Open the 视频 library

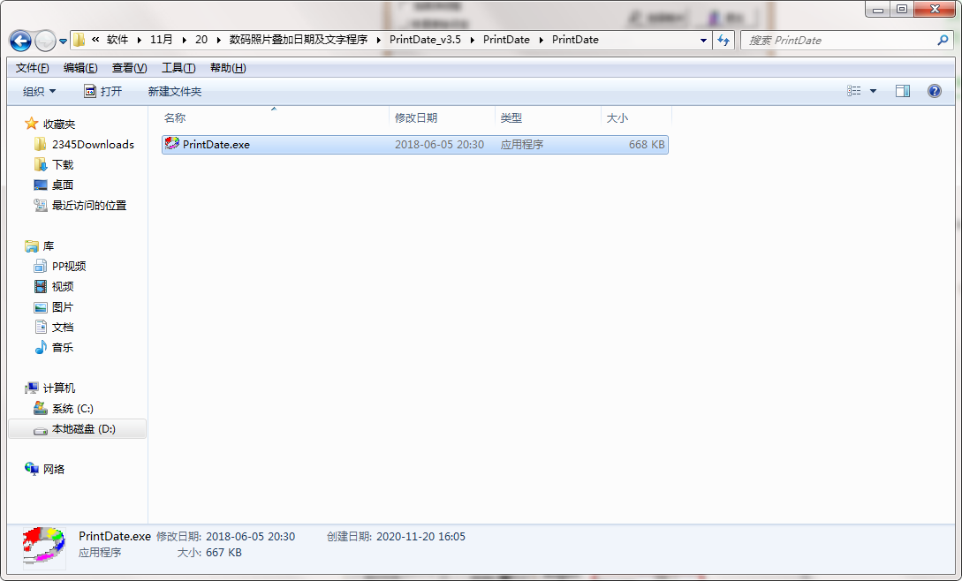[63, 286]
